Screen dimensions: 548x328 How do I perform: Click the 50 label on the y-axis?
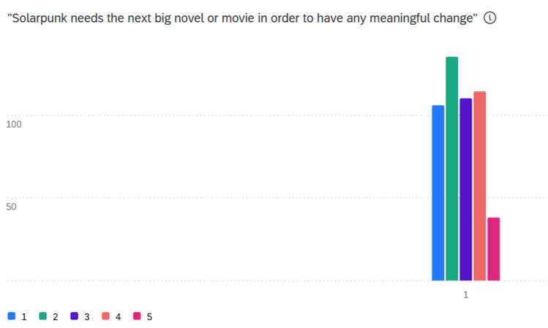[x=12, y=207]
